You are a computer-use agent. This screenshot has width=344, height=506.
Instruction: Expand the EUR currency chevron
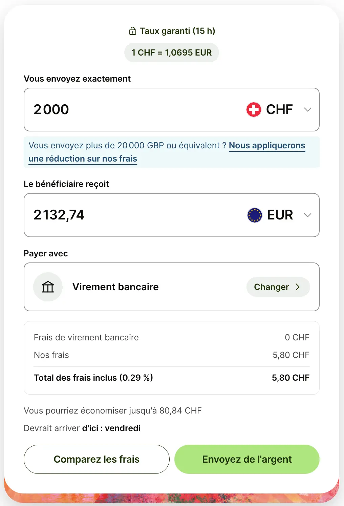[307, 215]
